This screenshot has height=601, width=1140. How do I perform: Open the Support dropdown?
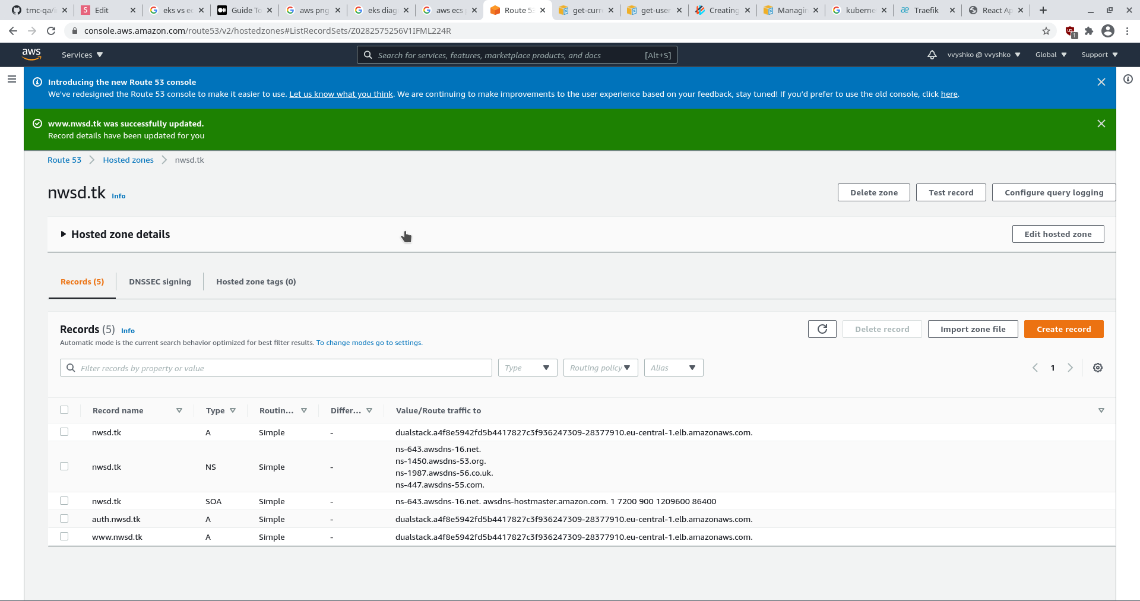1100,55
